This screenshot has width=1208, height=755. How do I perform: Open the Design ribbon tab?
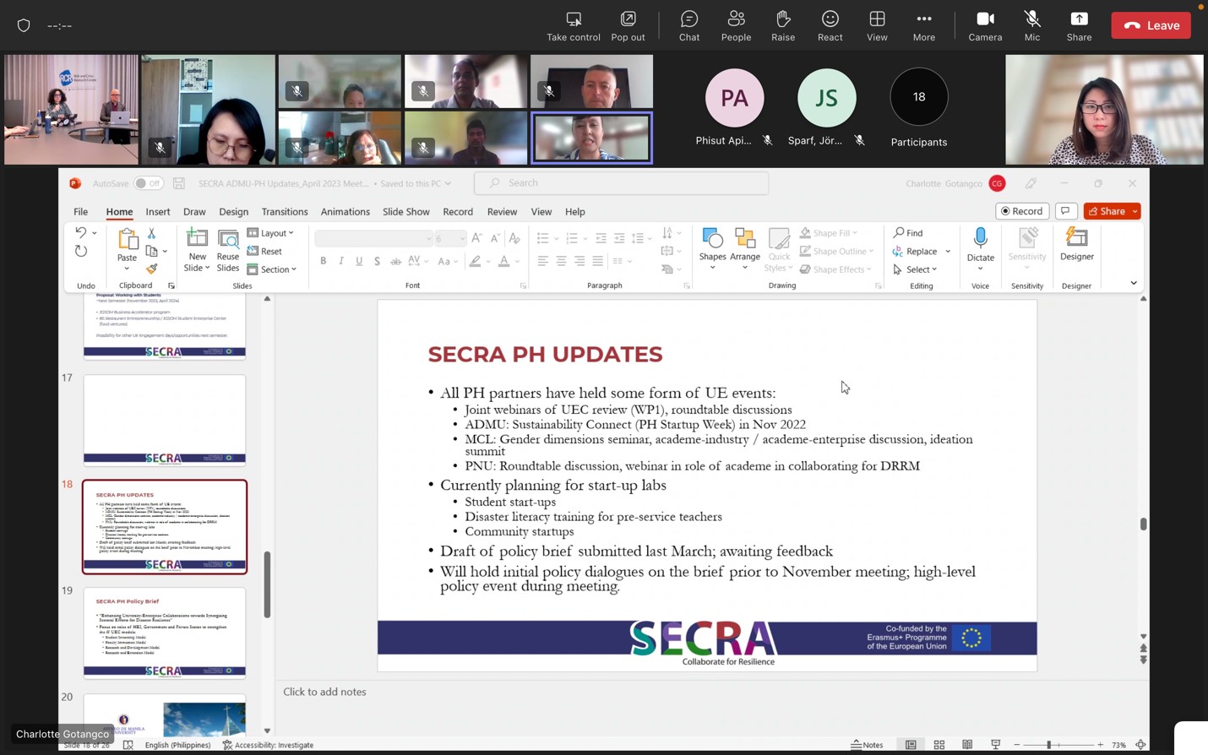234,212
